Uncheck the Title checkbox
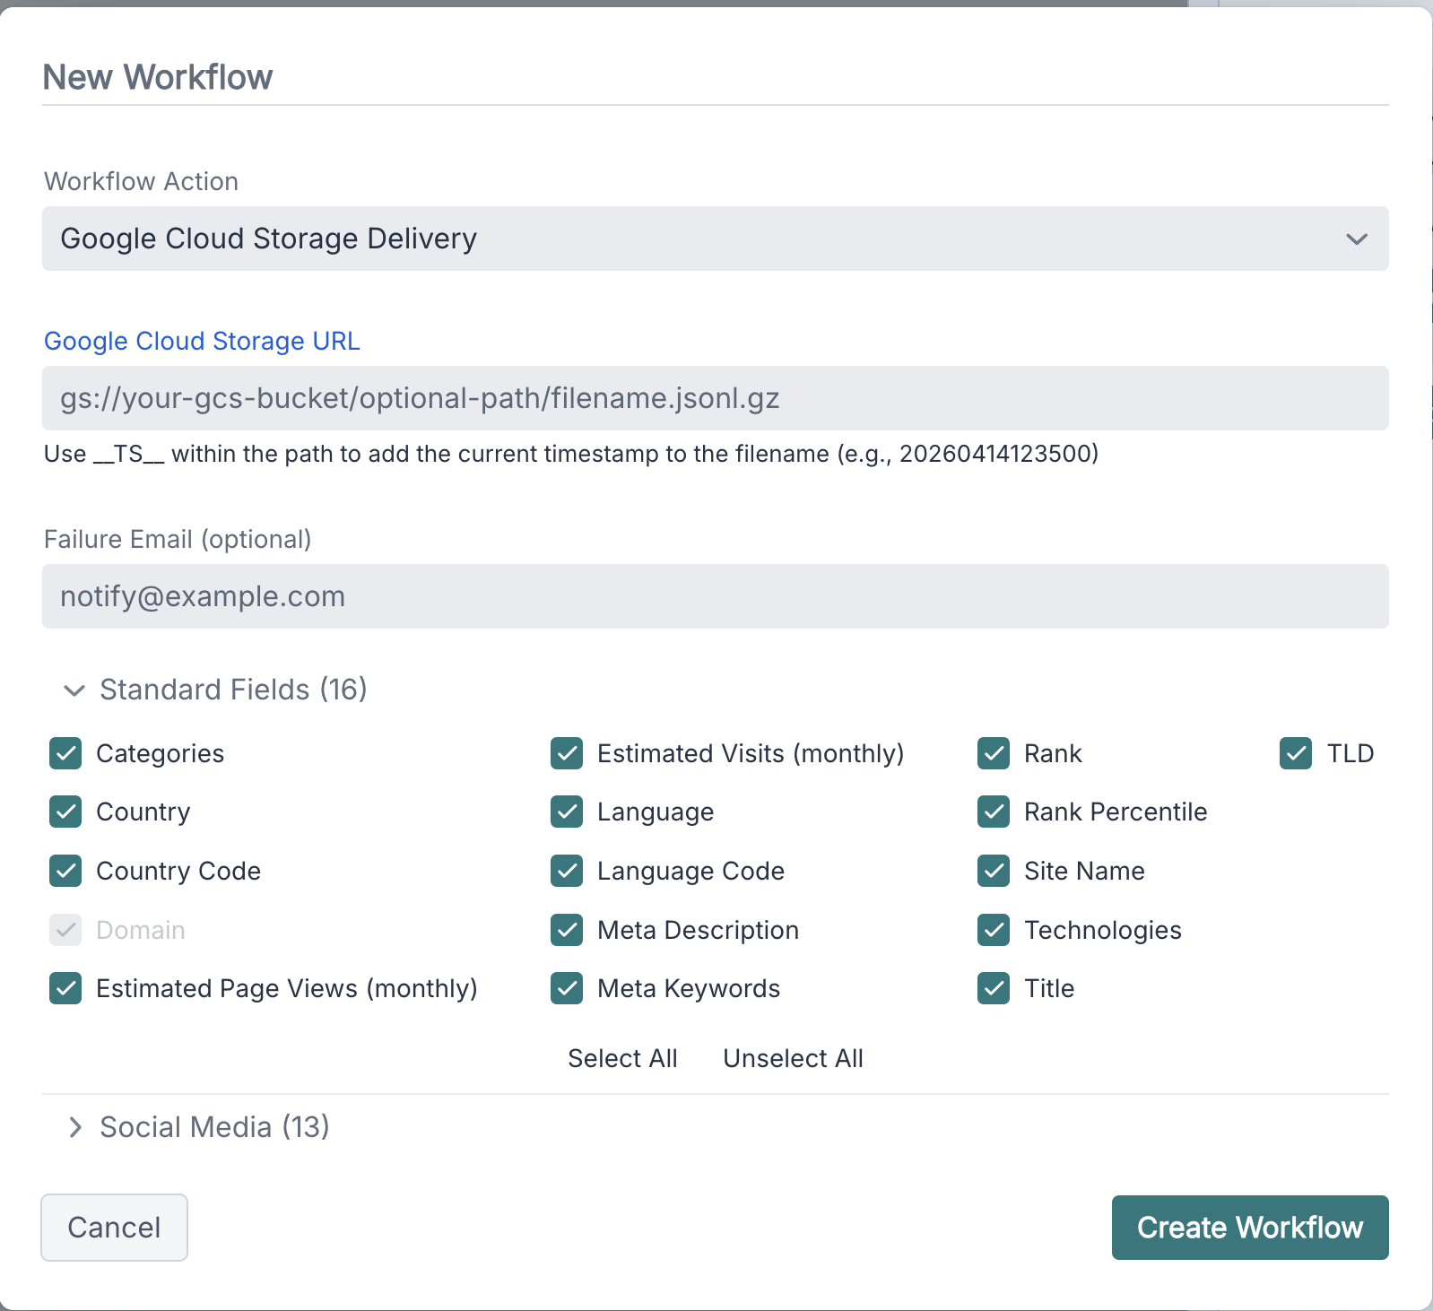The image size is (1433, 1311). (994, 988)
